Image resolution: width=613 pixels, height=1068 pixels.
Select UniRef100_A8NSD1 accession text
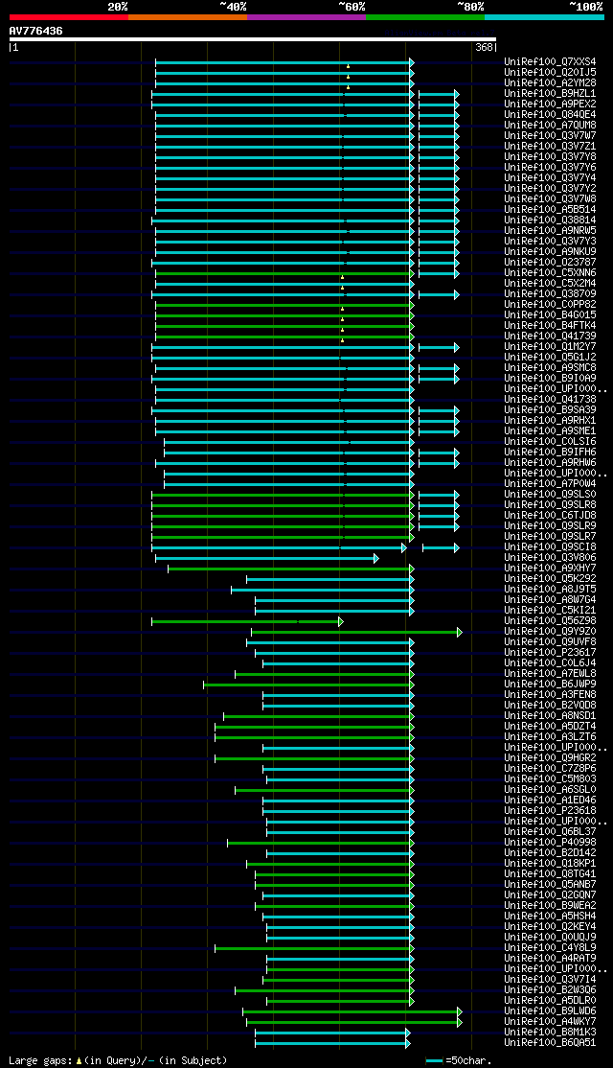tap(550, 716)
